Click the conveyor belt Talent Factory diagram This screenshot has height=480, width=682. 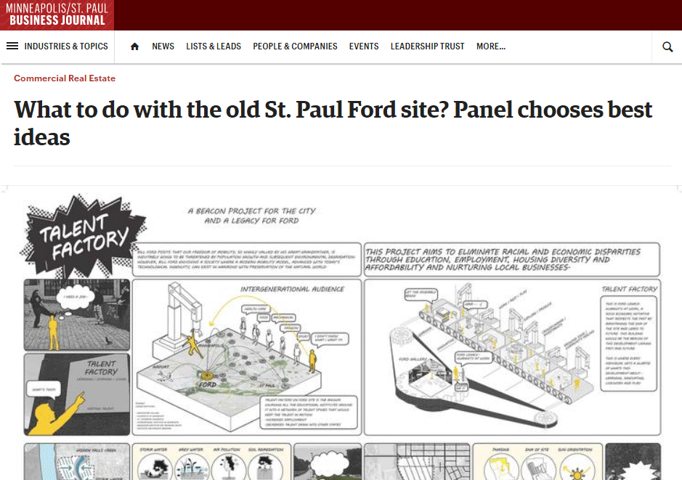pos(512,357)
